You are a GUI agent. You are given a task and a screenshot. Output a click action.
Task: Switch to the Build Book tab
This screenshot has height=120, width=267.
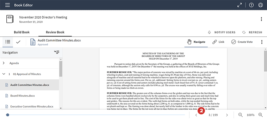pyautogui.click(x=22, y=32)
